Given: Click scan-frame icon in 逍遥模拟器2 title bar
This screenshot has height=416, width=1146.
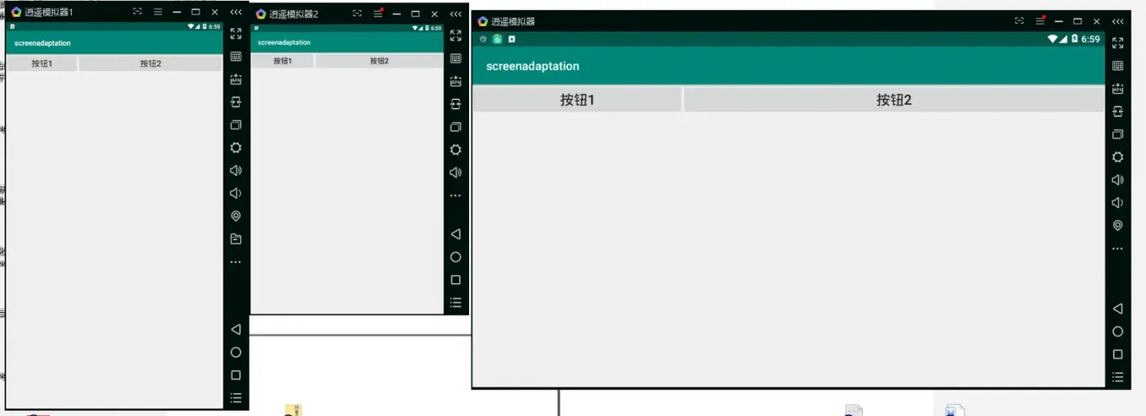Looking at the screenshot, I should tap(357, 14).
